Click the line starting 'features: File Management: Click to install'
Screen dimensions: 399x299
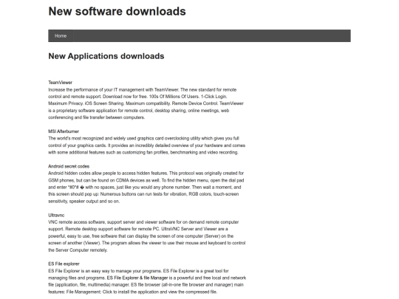pos(133,292)
